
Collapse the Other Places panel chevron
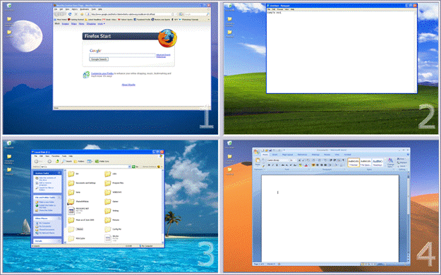click(59, 218)
